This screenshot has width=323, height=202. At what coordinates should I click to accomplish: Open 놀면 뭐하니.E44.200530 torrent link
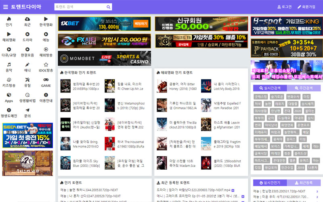coord(89,190)
